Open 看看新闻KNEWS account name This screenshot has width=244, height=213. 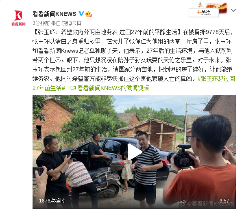(x=54, y=14)
